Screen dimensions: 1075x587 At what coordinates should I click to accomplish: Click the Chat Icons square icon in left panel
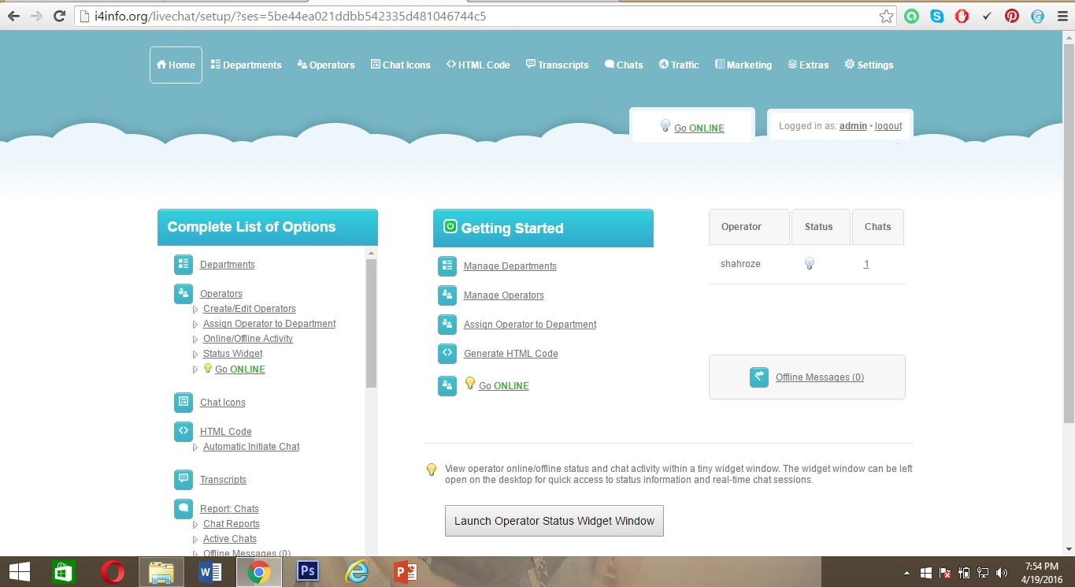183,403
